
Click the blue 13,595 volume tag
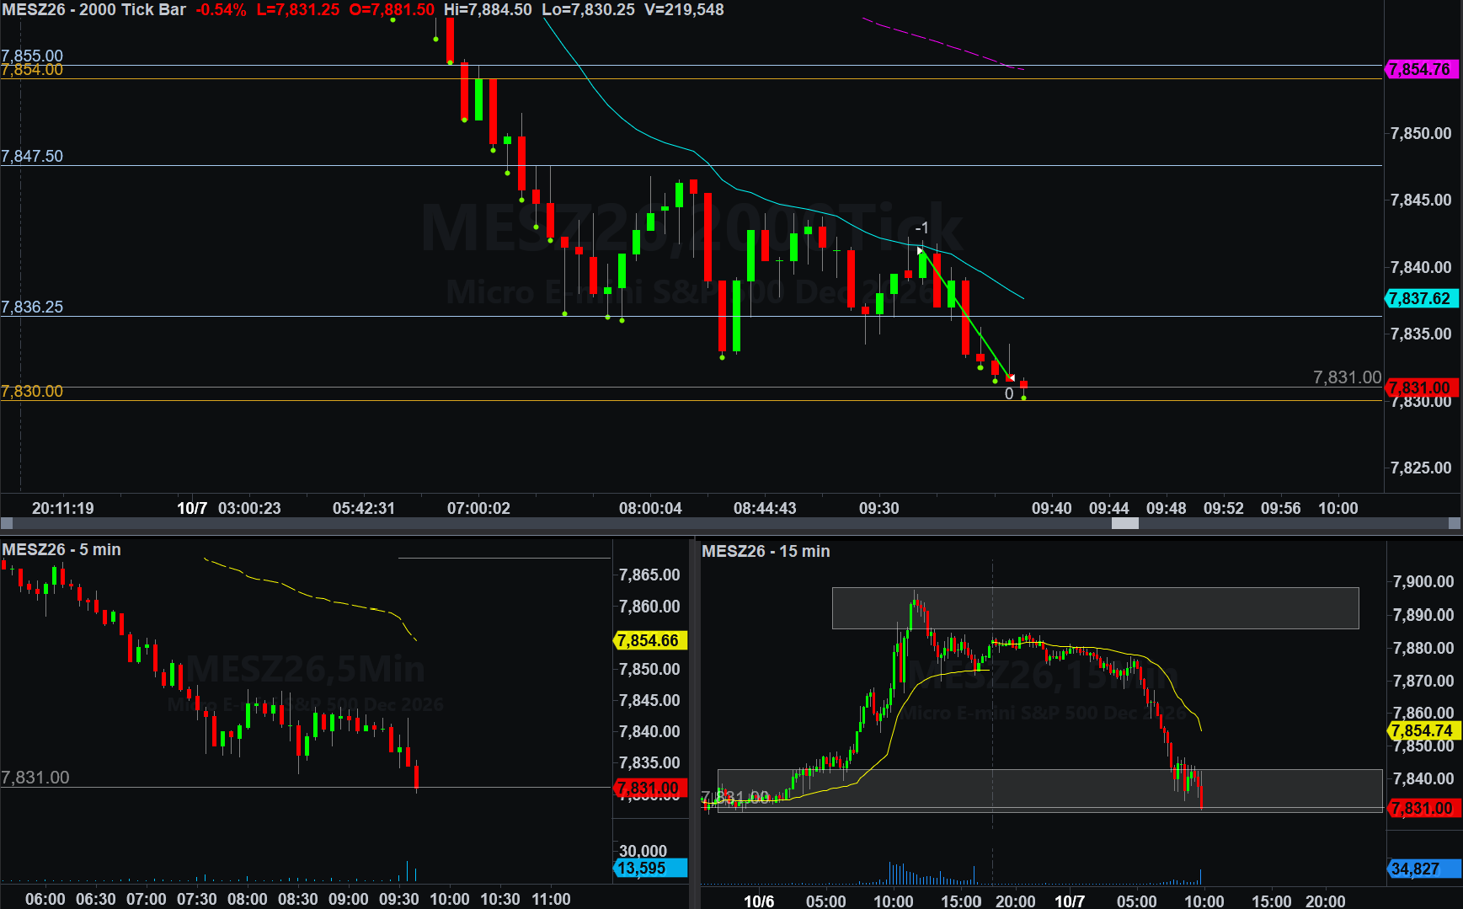click(x=650, y=868)
